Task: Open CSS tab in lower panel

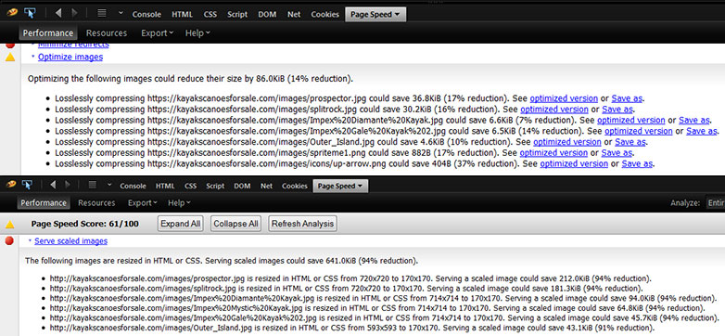Action: [190, 186]
